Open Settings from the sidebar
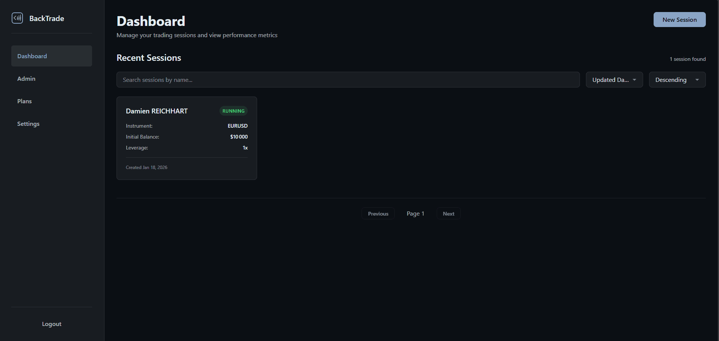This screenshot has height=341, width=719. click(28, 124)
